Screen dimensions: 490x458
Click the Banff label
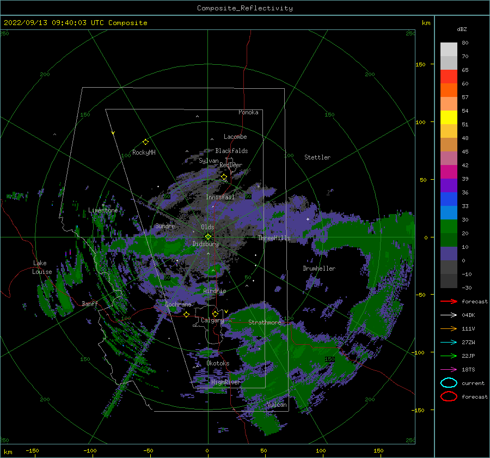click(90, 303)
